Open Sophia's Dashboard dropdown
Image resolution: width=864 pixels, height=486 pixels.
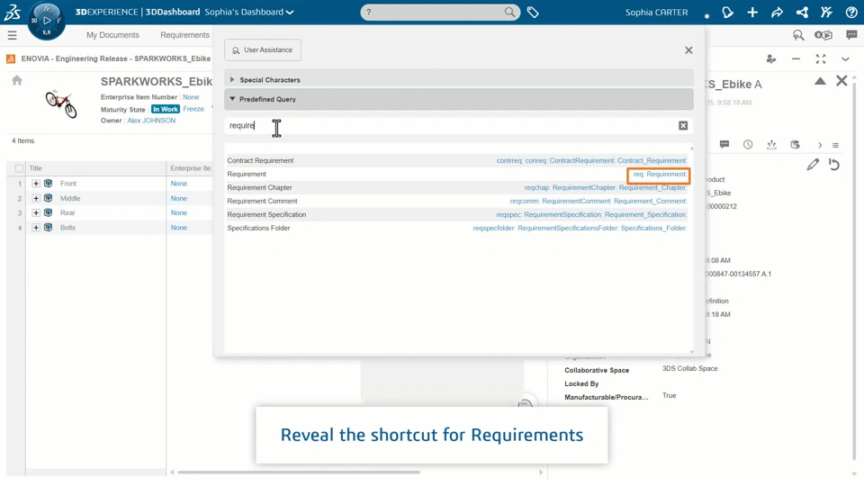249,12
